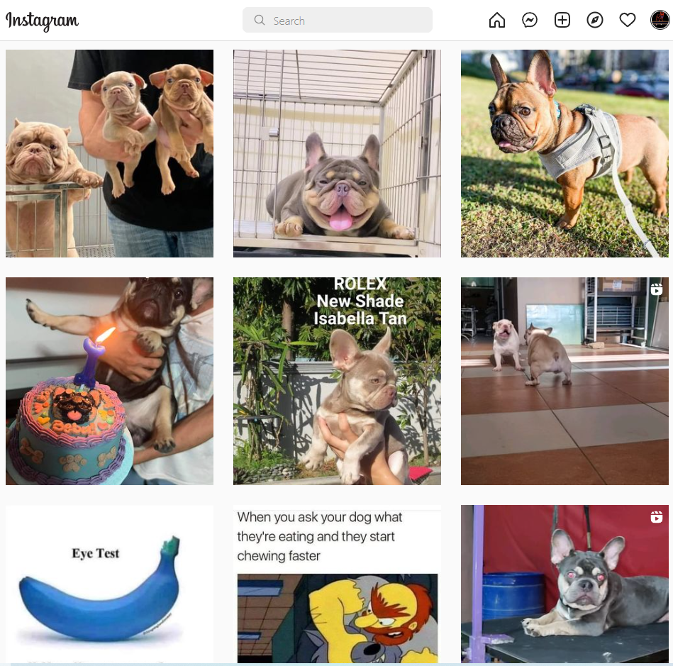Open the Eye Test blue banana post
Image resolution: width=673 pixels, height=666 pixels.
[109, 584]
